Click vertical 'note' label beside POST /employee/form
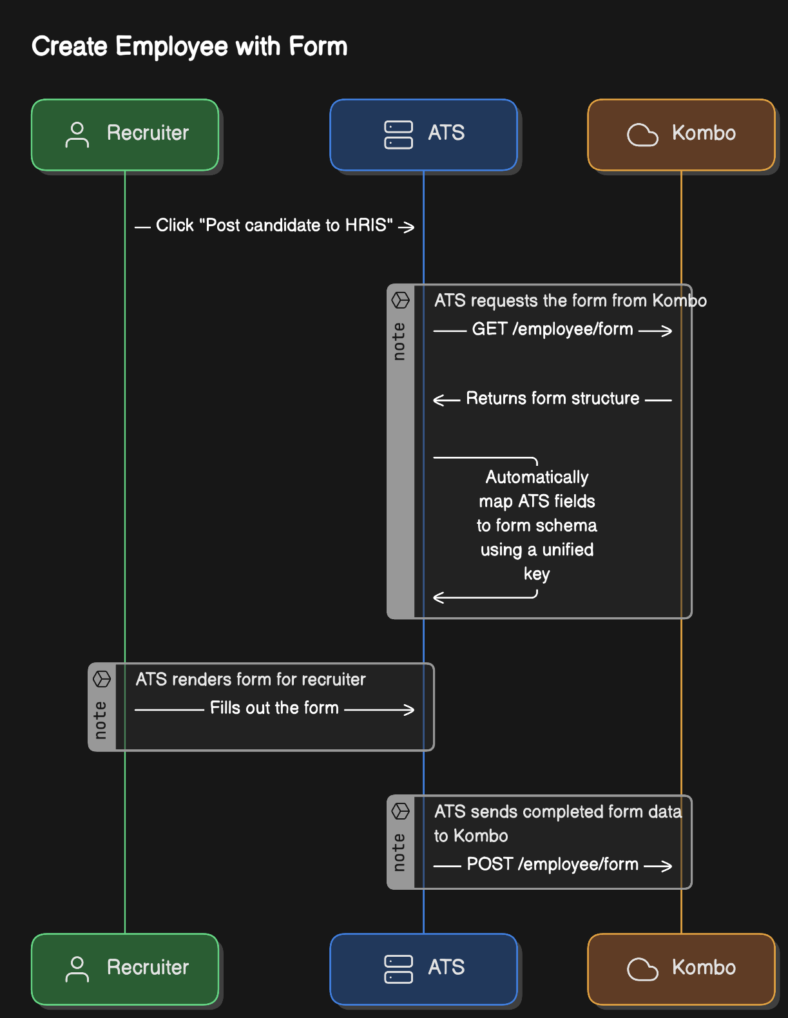 pos(399,852)
